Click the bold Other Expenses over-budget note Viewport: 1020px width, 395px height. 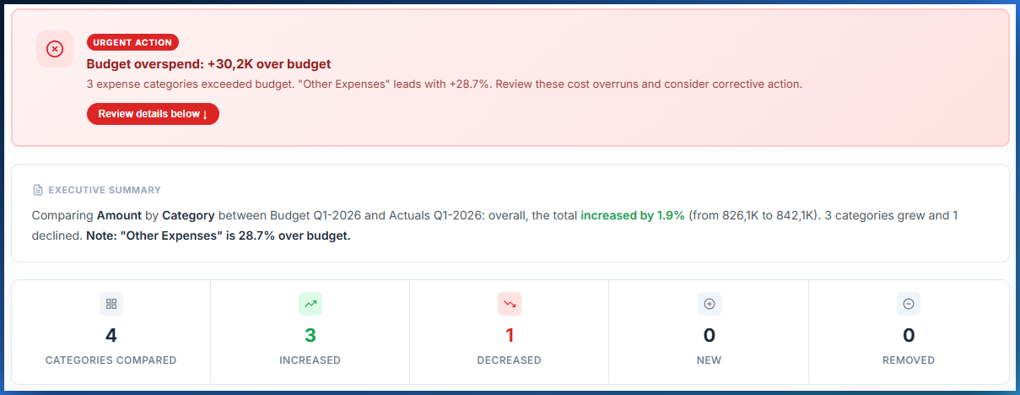218,235
